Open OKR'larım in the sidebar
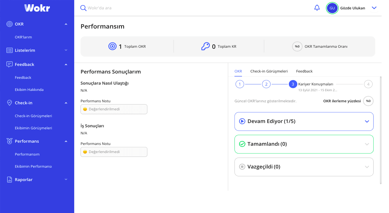 [x=23, y=37]
